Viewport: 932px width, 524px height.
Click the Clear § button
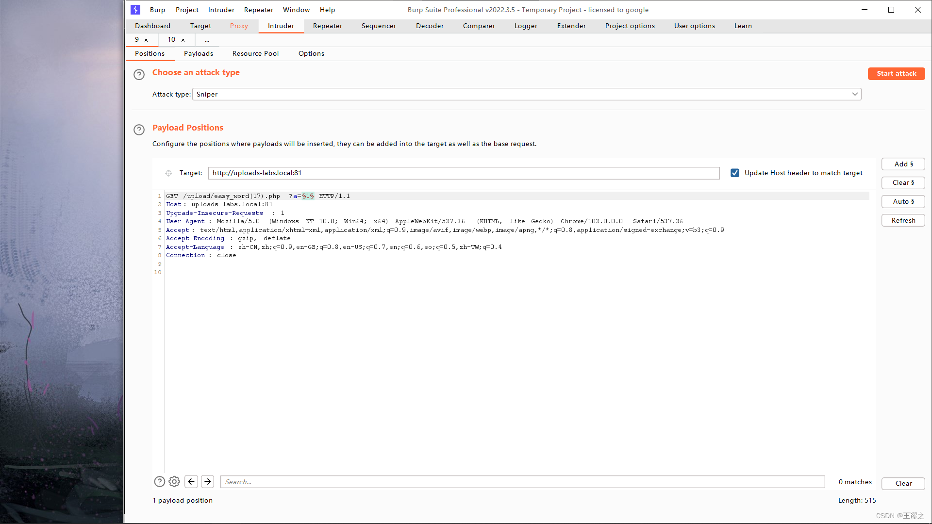pyautogui.click(x=903, y=182)
